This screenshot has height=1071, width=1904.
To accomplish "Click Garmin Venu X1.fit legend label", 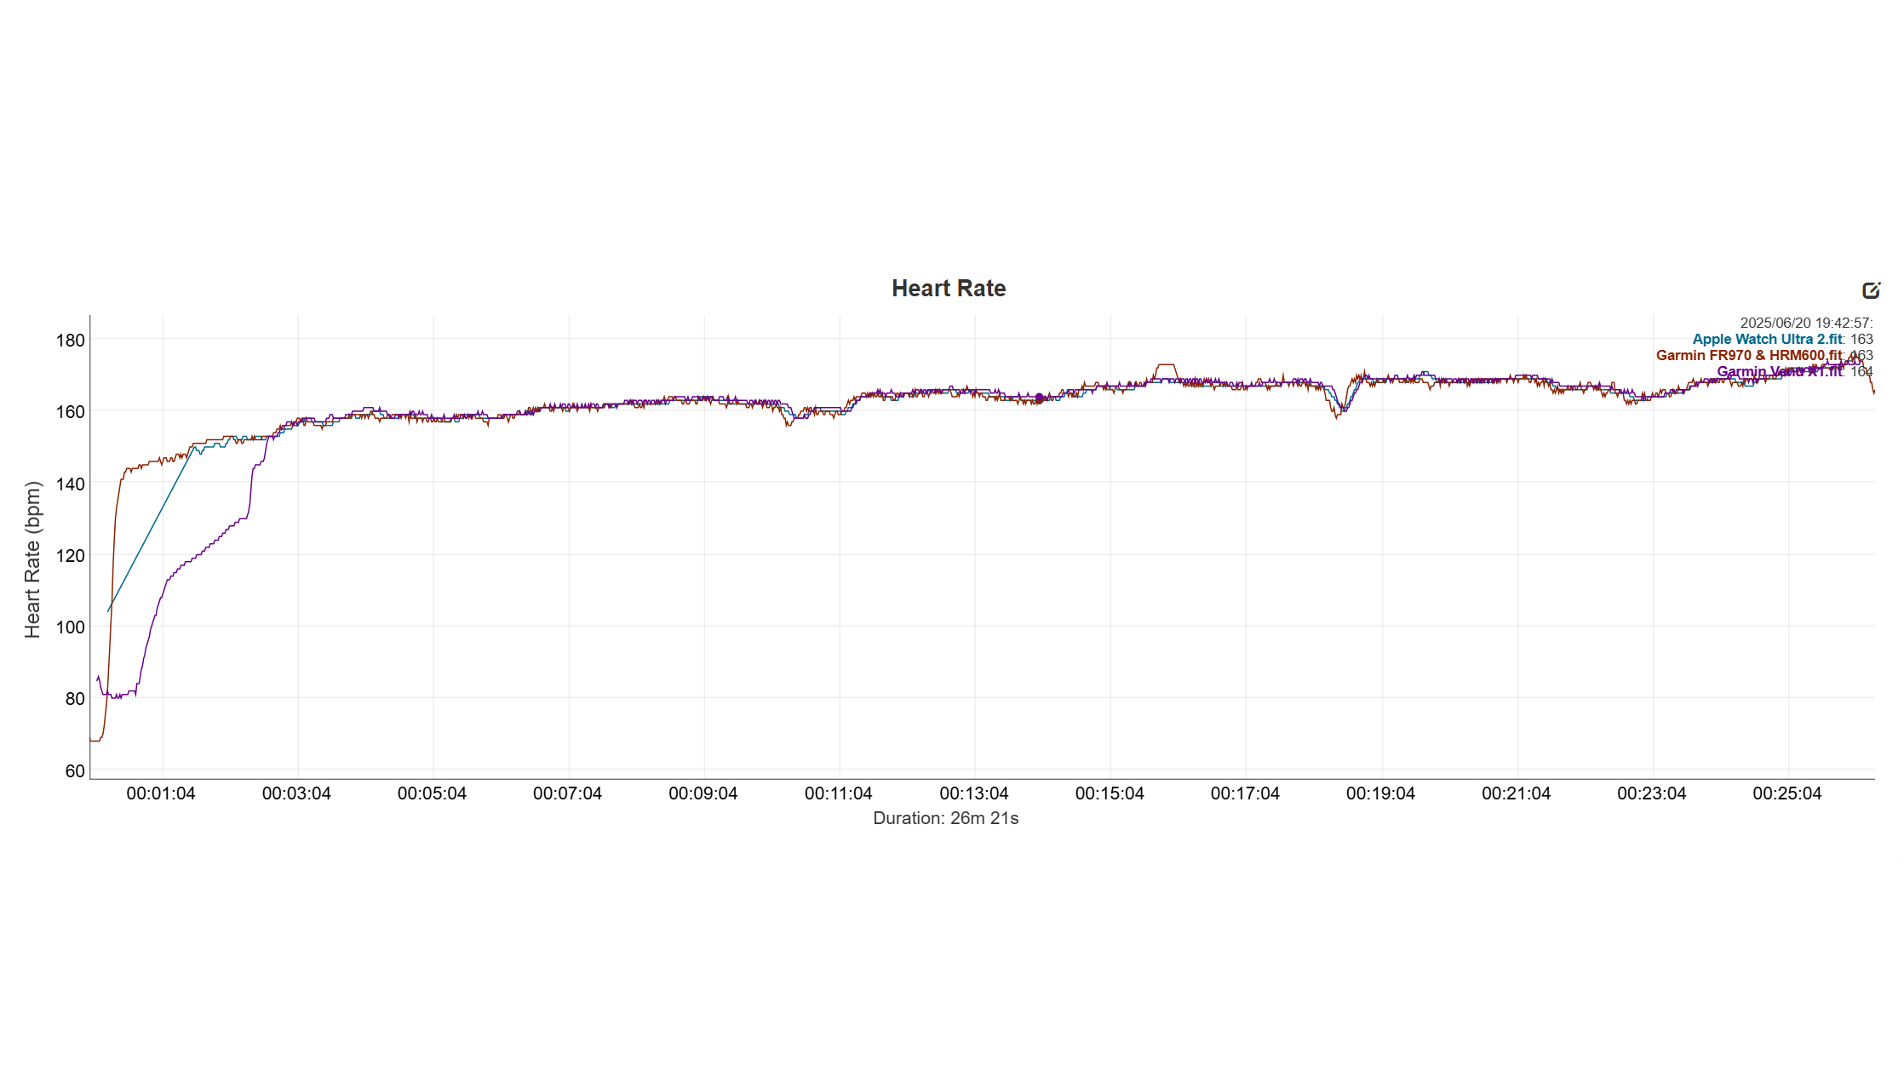I will (1779, 371).
